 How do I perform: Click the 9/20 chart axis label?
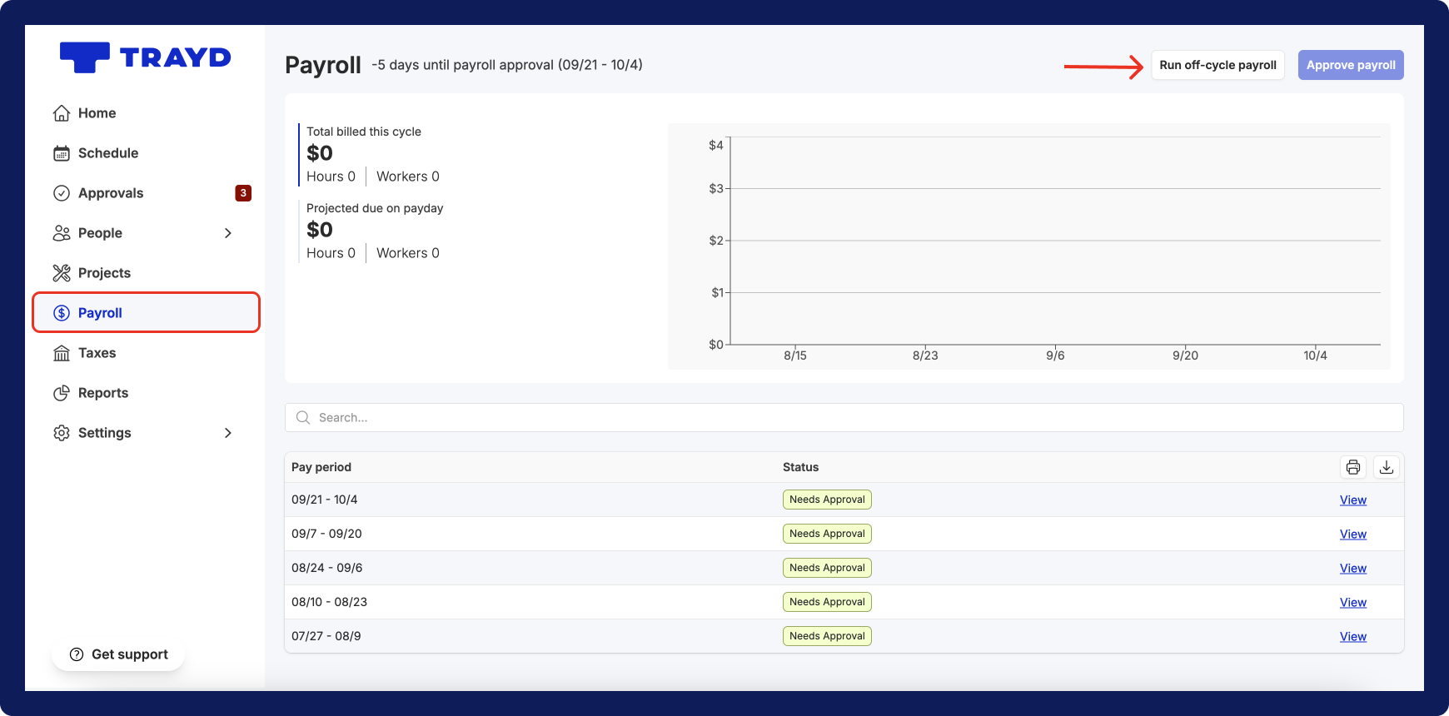point(1185,356)
